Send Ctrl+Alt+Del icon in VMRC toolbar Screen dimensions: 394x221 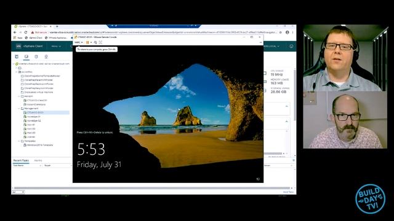coord(95,42)
